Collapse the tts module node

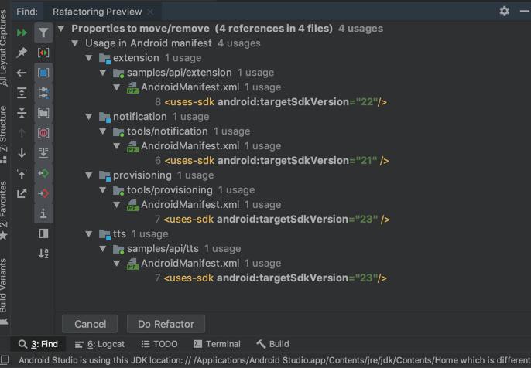click(x=89, y=233)
